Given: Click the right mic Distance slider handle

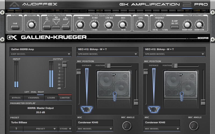Looking at the screenshot, I should (146, 72).
